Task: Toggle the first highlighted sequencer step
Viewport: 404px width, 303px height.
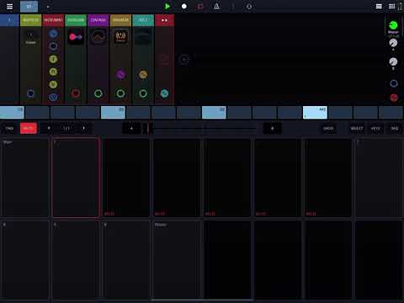Action: pyautogui.click(x=12, y=113)
